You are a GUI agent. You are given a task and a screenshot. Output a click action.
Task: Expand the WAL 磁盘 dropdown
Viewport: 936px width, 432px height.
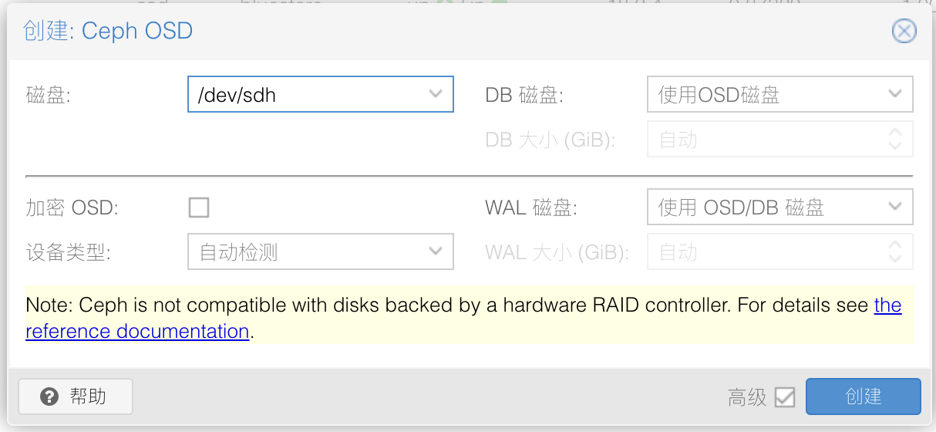pyautogui.click(x=895, y=207)
